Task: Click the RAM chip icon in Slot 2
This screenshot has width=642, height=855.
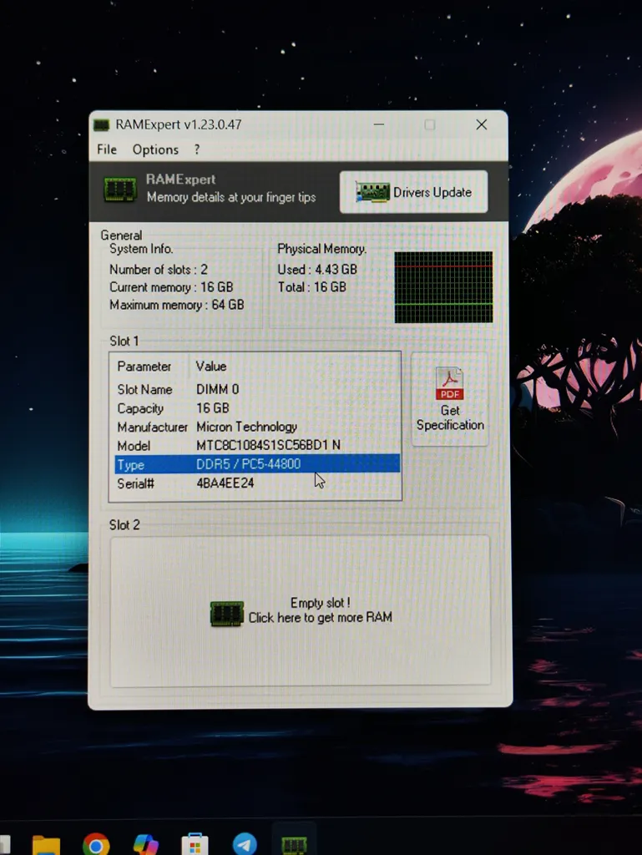Action: [227, 614]
